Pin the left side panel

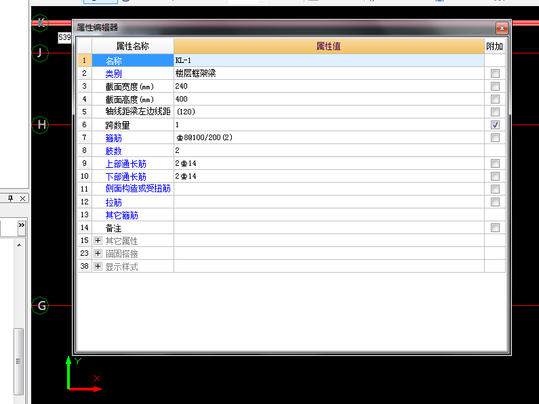(11, 198)
